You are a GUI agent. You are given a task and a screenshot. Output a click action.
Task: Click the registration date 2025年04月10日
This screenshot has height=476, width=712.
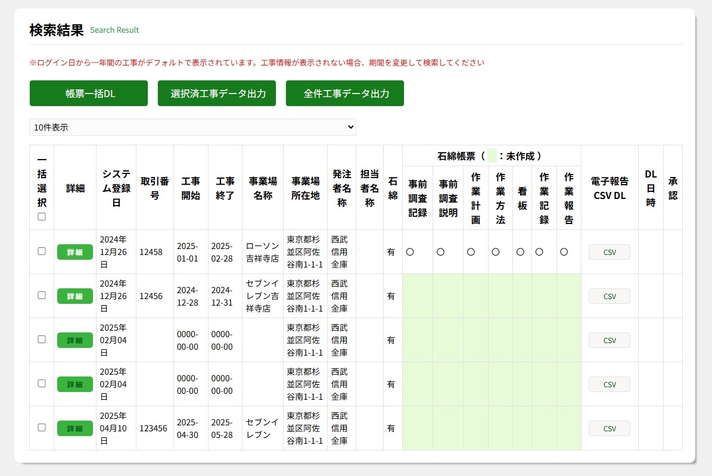point(113,428)
